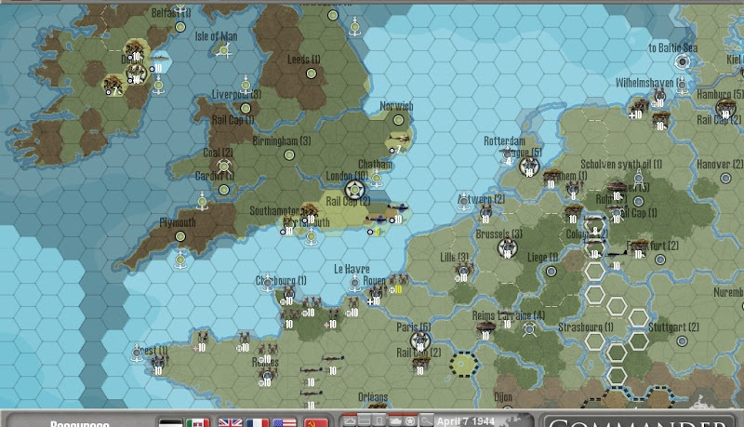Open the magnifier search icon in bottom bar
This screenshot has width=744, height=427.
pos(426,420)
